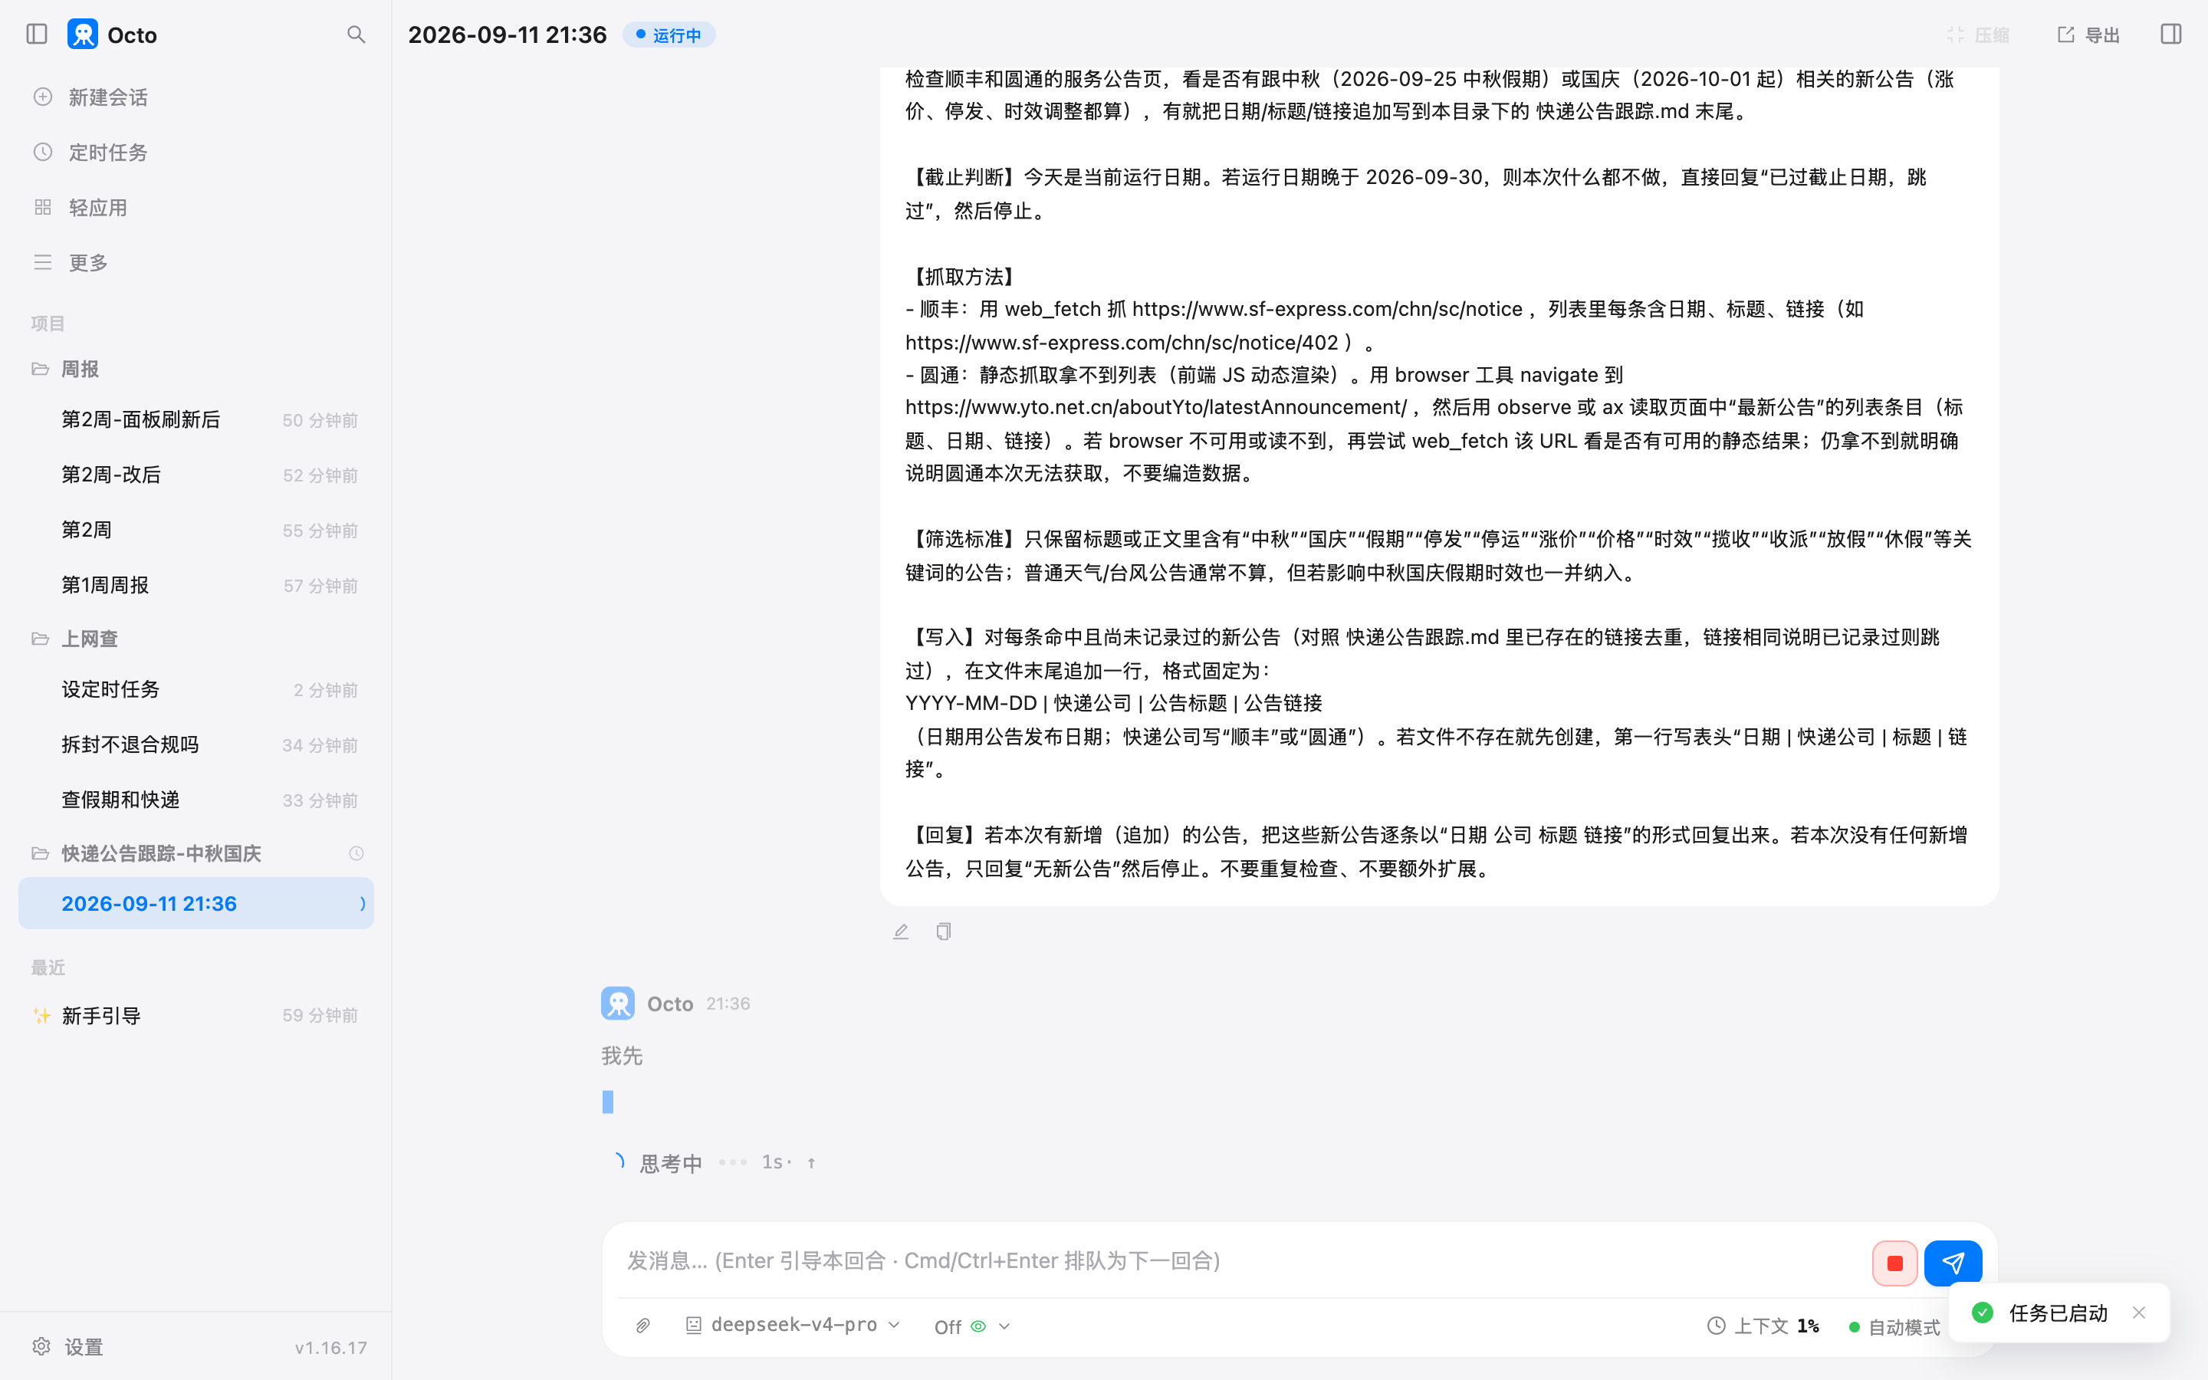Click the version label v1.16.17
The width and height of the screenshot is (2208, 1380).
point(330,1348)
